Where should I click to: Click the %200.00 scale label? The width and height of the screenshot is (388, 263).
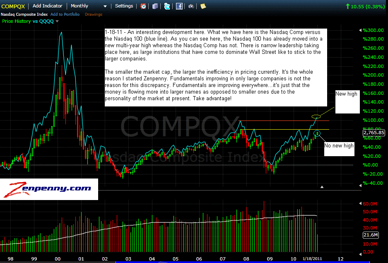point(373,75)
